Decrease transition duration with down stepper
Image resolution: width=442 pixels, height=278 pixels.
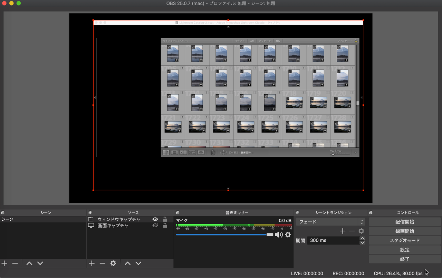pyautogui.click(x=362, y=242)
